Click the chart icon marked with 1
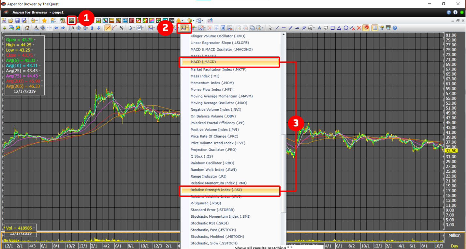The width and height of the screenshot is (466, 249). click(x=72, y=21)
